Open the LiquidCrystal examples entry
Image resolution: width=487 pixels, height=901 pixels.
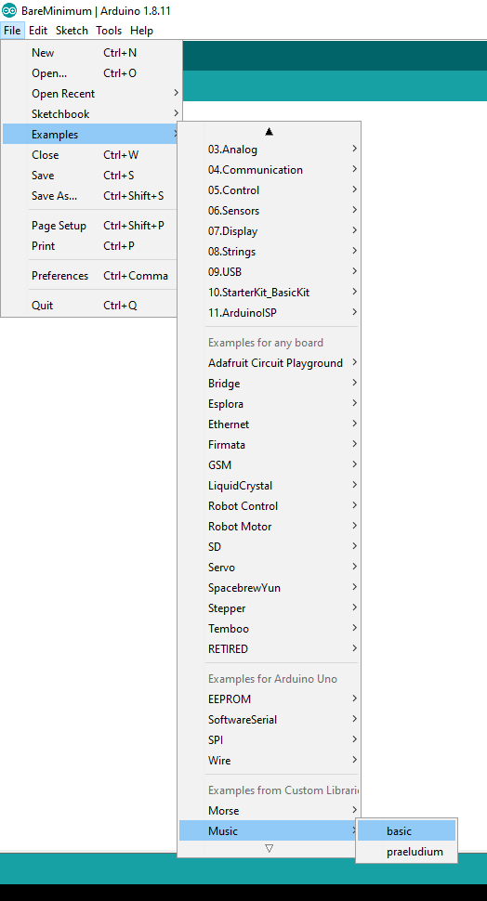270,486
